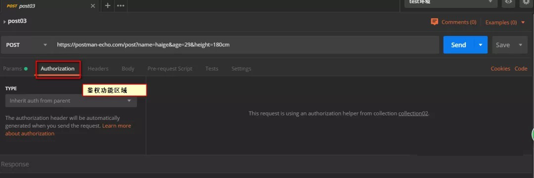Switch to the Headers tab

click(x=98, y=69)
